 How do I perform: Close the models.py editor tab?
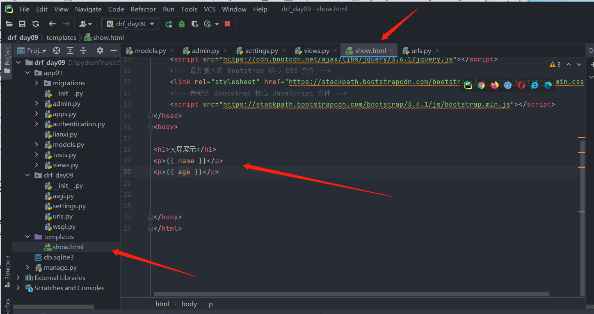172,50
